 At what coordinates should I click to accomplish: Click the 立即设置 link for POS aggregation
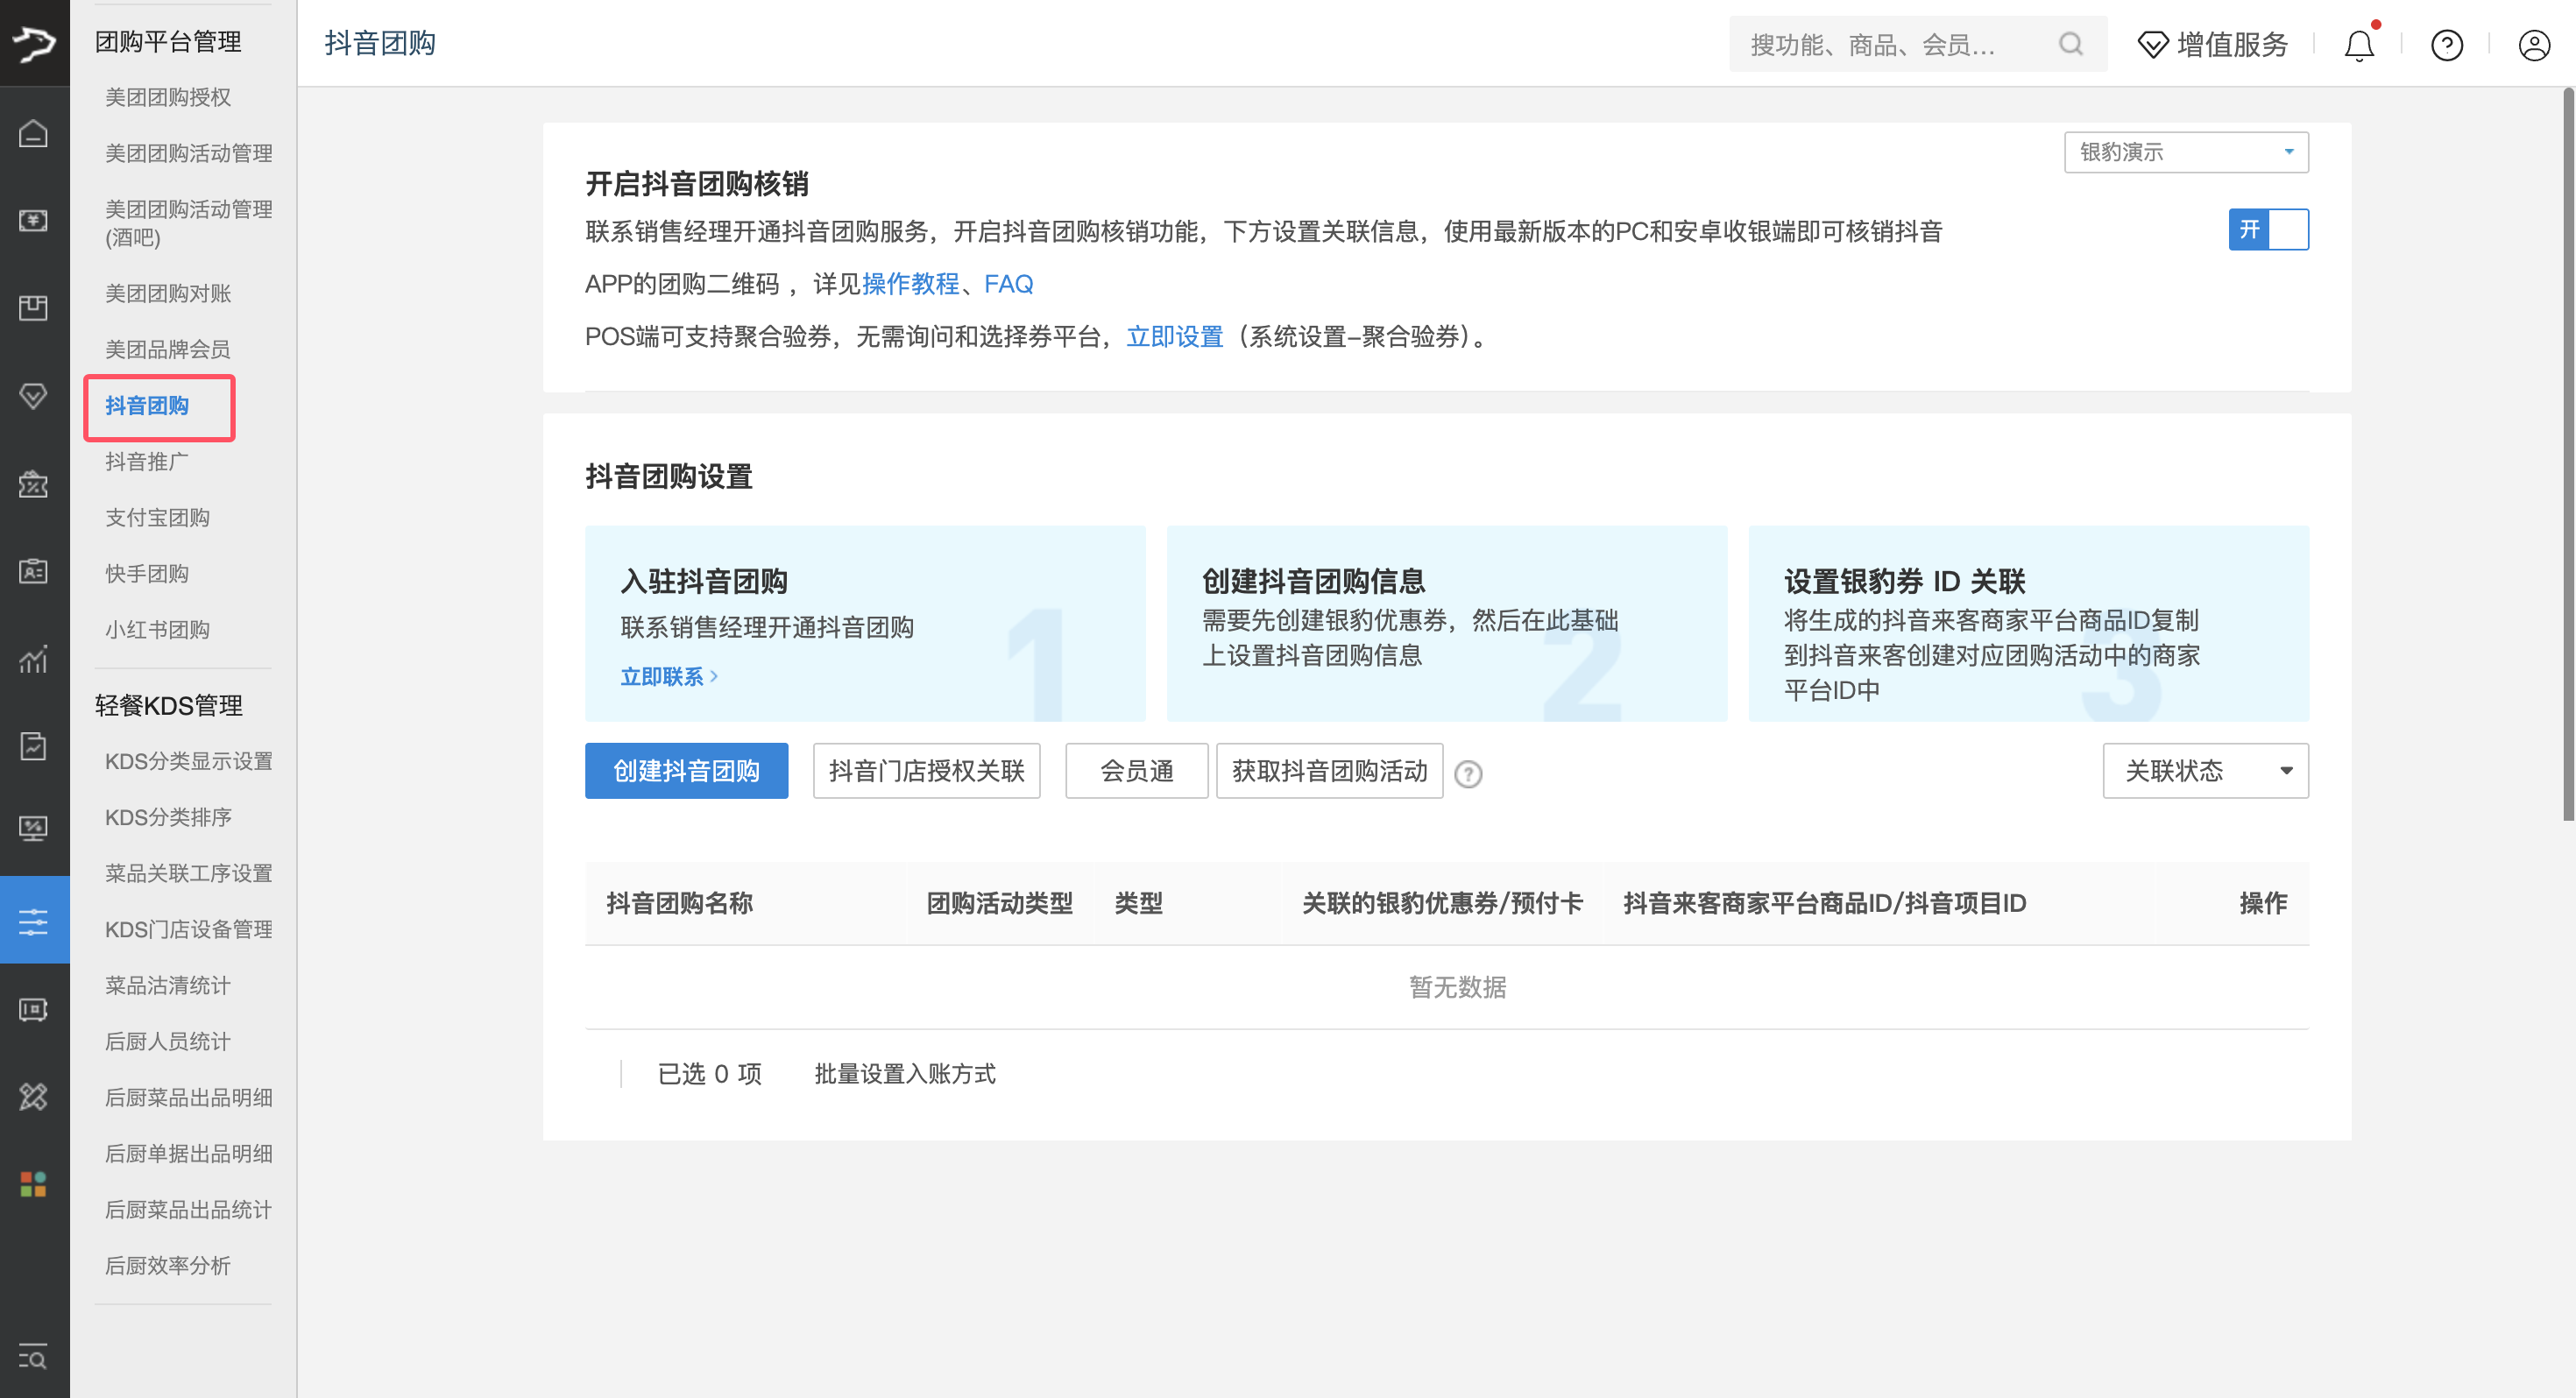[1175, 337]
